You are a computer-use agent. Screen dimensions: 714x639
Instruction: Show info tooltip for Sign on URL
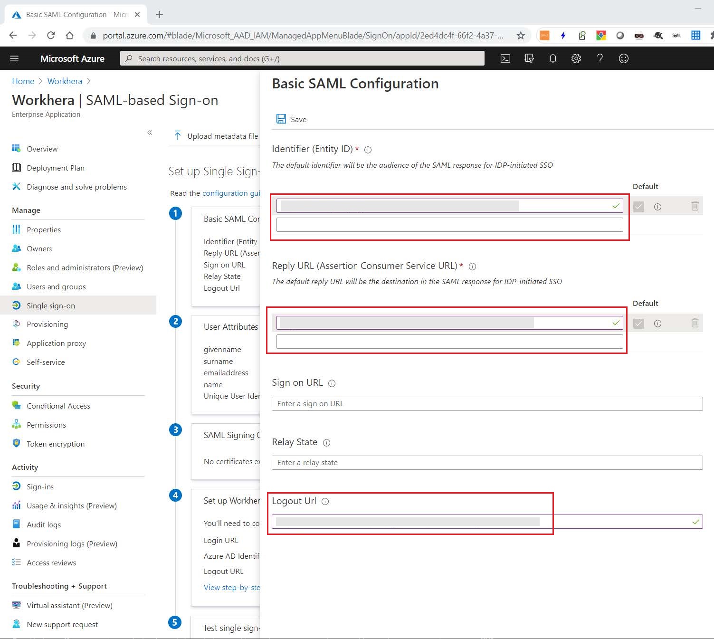[332, 383]
